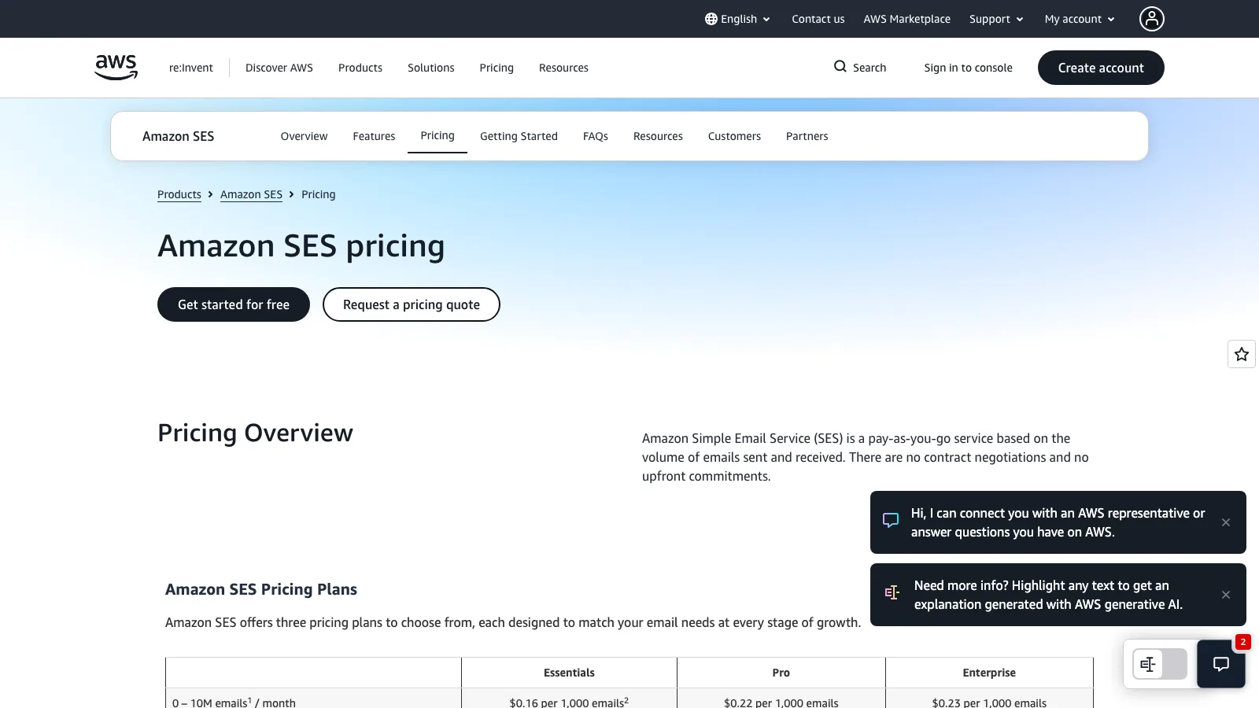This screenshot has height=708, width=1259.
Task: Open the Products menu
Action: pos(360,68)
